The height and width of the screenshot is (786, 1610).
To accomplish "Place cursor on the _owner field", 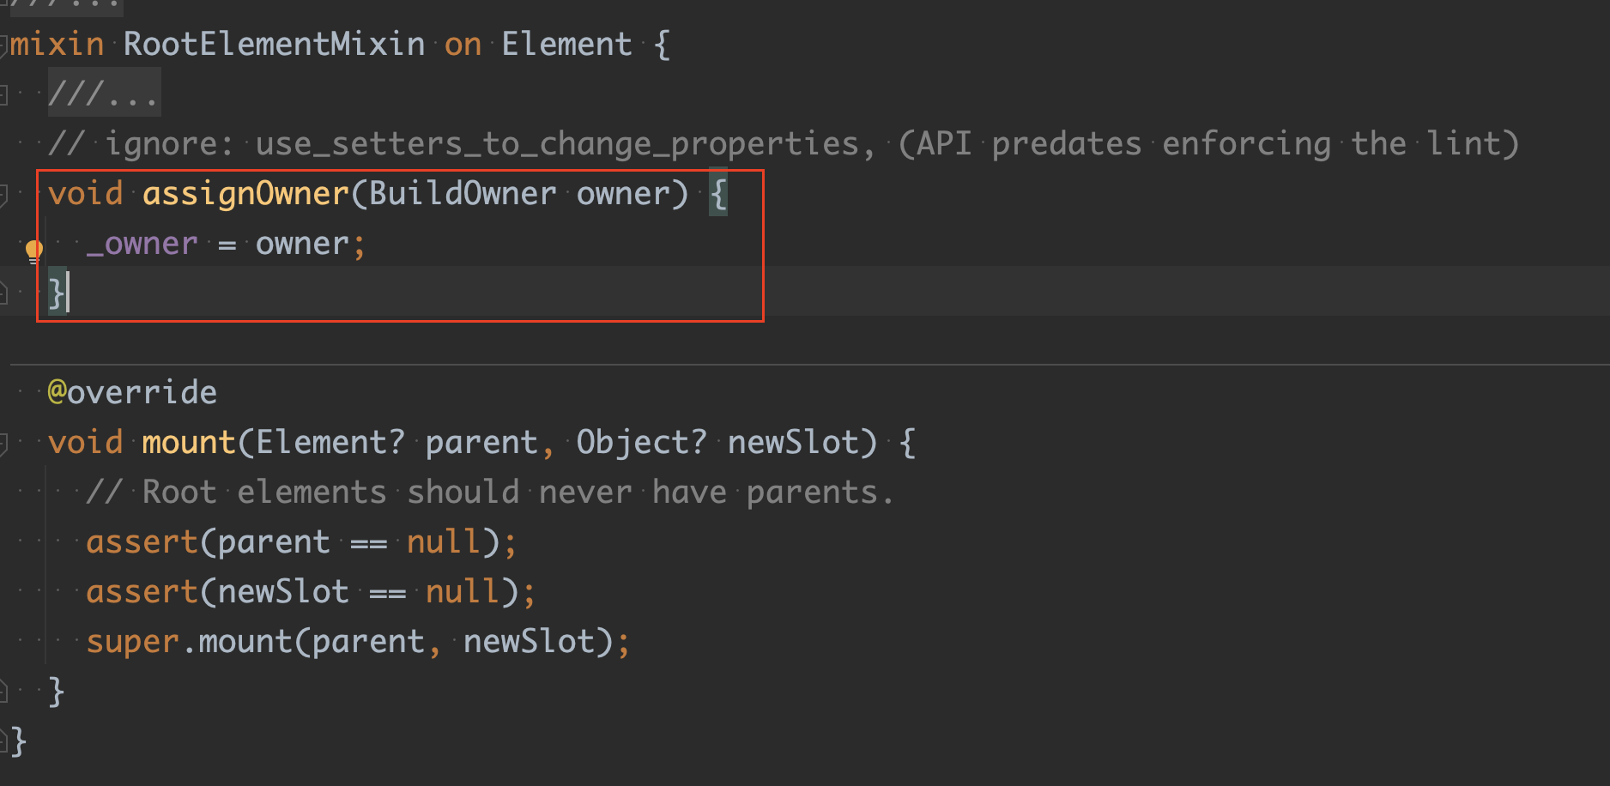I will [x=142, y=244].
